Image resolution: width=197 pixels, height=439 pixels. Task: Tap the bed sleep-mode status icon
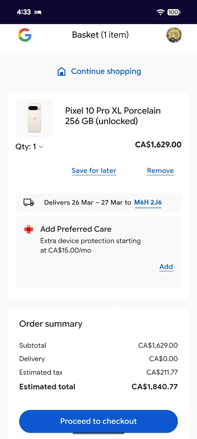38,12
